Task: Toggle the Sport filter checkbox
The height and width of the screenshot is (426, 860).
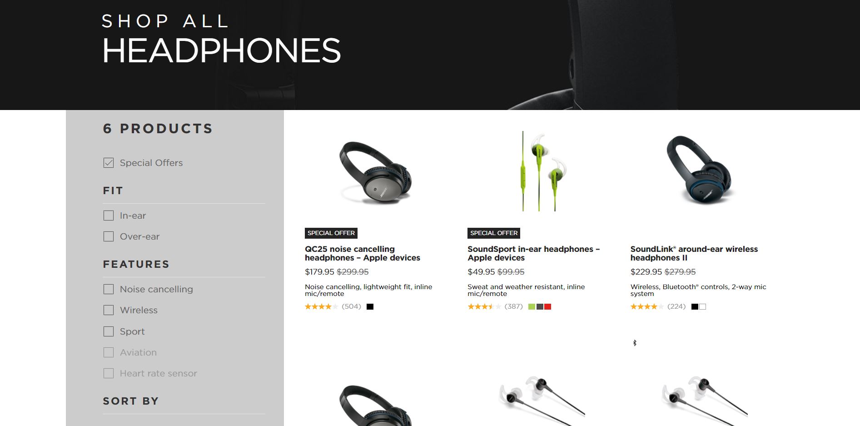Action: [x=109, y=331]
